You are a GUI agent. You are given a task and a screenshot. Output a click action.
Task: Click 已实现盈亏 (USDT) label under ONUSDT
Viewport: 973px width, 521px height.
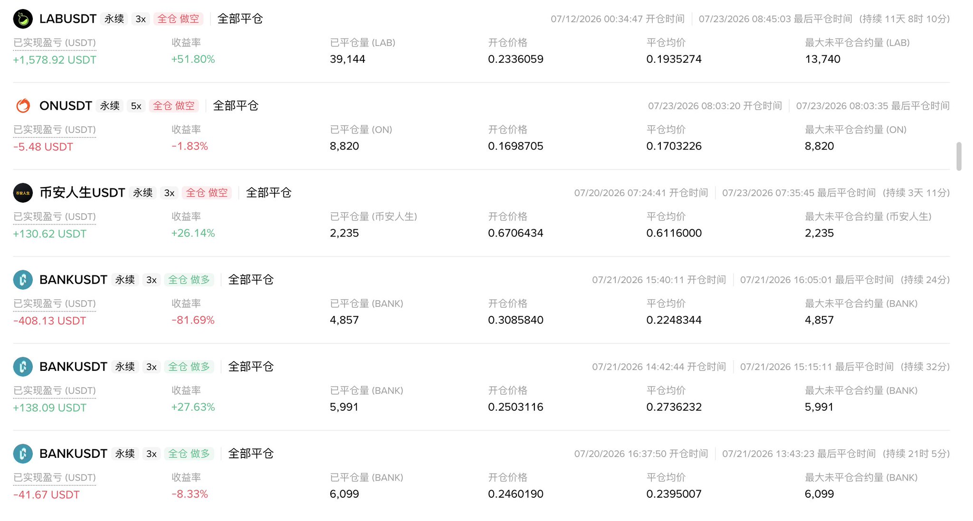click(x=55, y=130)
